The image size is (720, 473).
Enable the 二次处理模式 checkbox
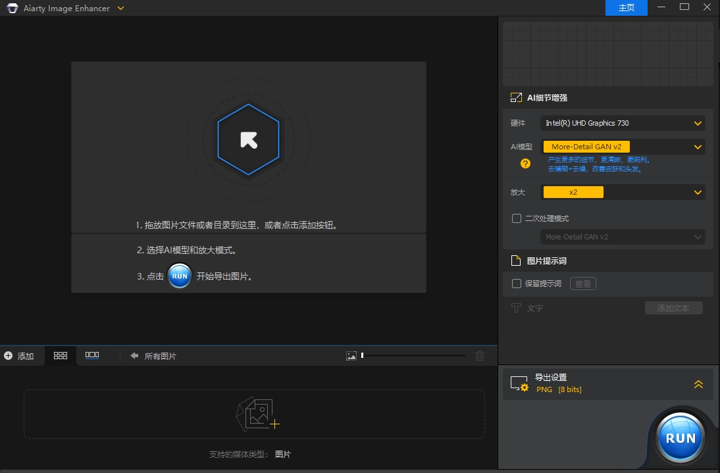tap(517, 218)
